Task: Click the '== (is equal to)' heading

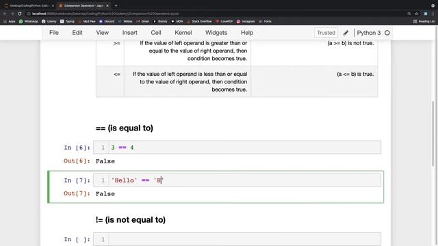Action: pyautogui.click(x=125, y=128)
